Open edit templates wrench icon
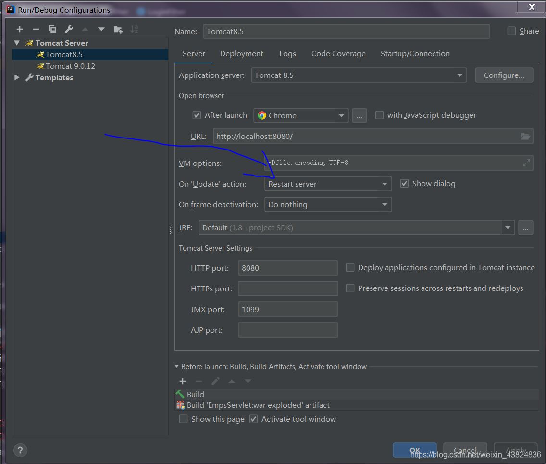This screenshot has height=464, width=546. [69, 29]
